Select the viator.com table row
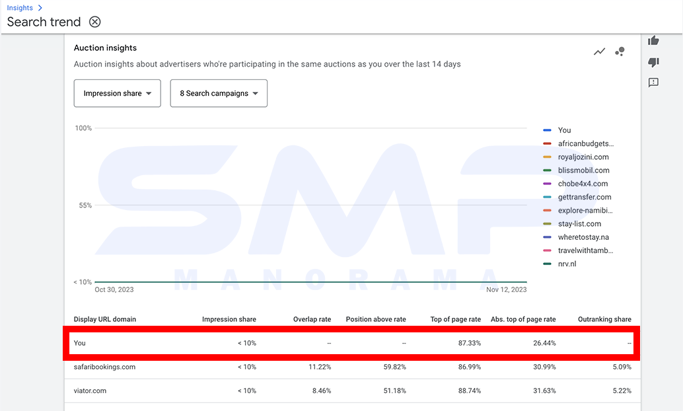This screenshot has width=683, height=411. pos(352,391)
